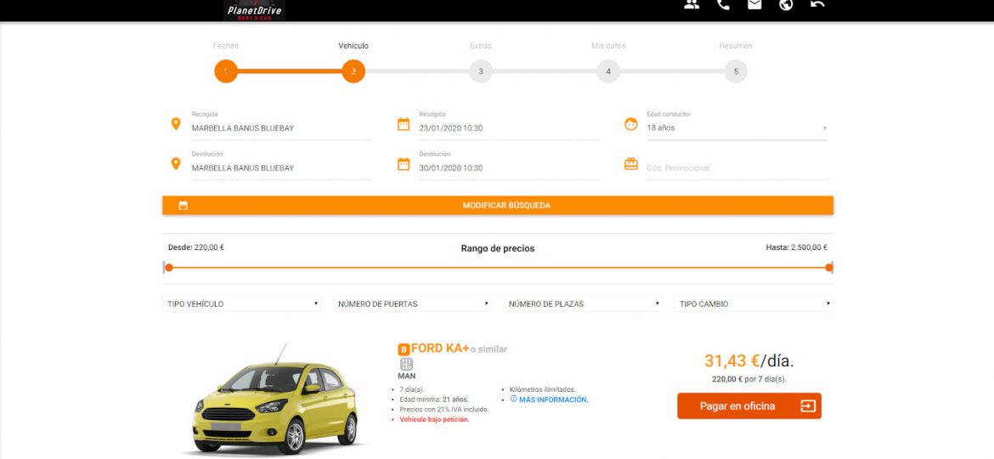Click the return location field
The height and width of the screenshot is (459, 994).
point(281,168)
